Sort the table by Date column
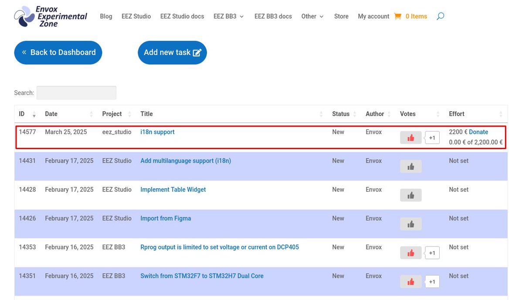 (69, 114)
